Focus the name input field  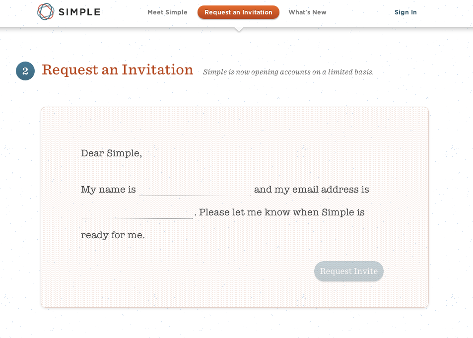click(x=195, y=190)
